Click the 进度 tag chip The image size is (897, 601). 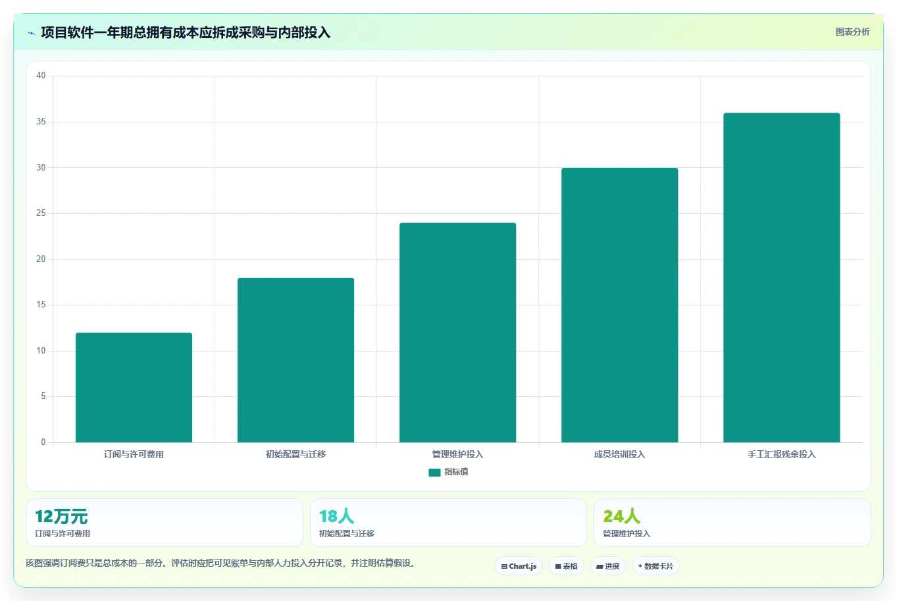click(x=607, y=566)
